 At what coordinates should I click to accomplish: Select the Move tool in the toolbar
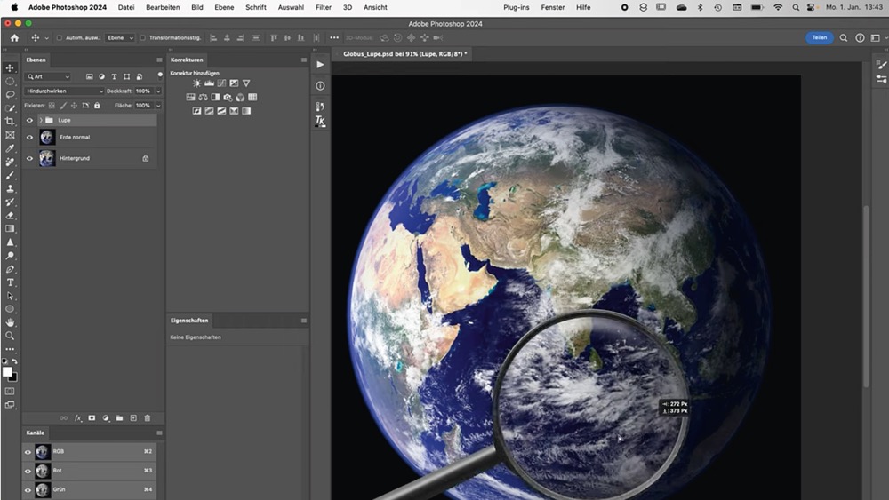[11, 68]
